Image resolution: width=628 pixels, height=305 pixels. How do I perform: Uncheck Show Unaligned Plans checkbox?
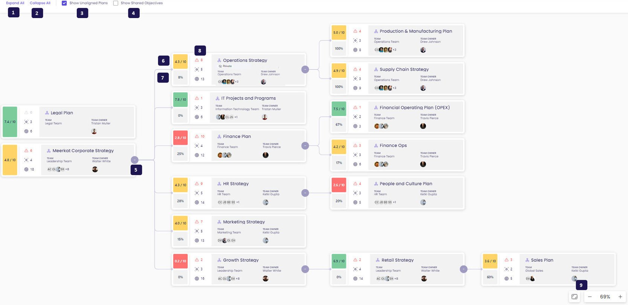[64, 3]
